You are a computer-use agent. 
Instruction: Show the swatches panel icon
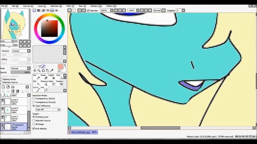[x=52, y=10]
